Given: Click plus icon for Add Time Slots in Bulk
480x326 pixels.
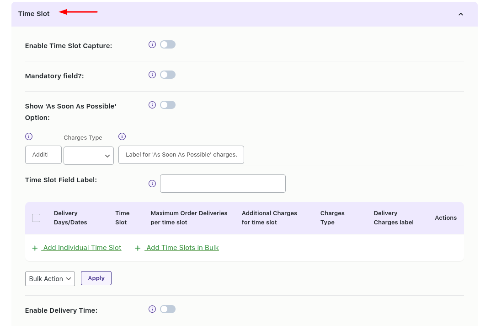Looking at the screenshot, I should [x=138, y=248].
